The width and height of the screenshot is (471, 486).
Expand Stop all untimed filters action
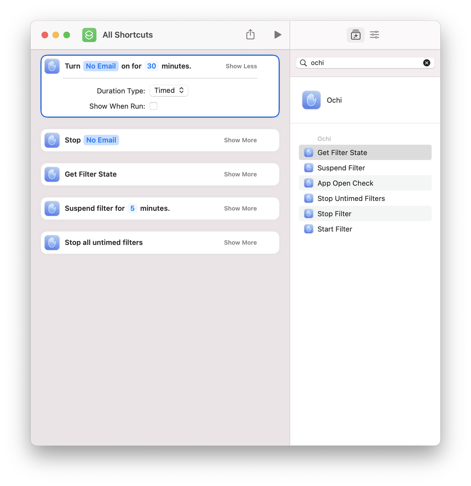[x=240, y=243]
